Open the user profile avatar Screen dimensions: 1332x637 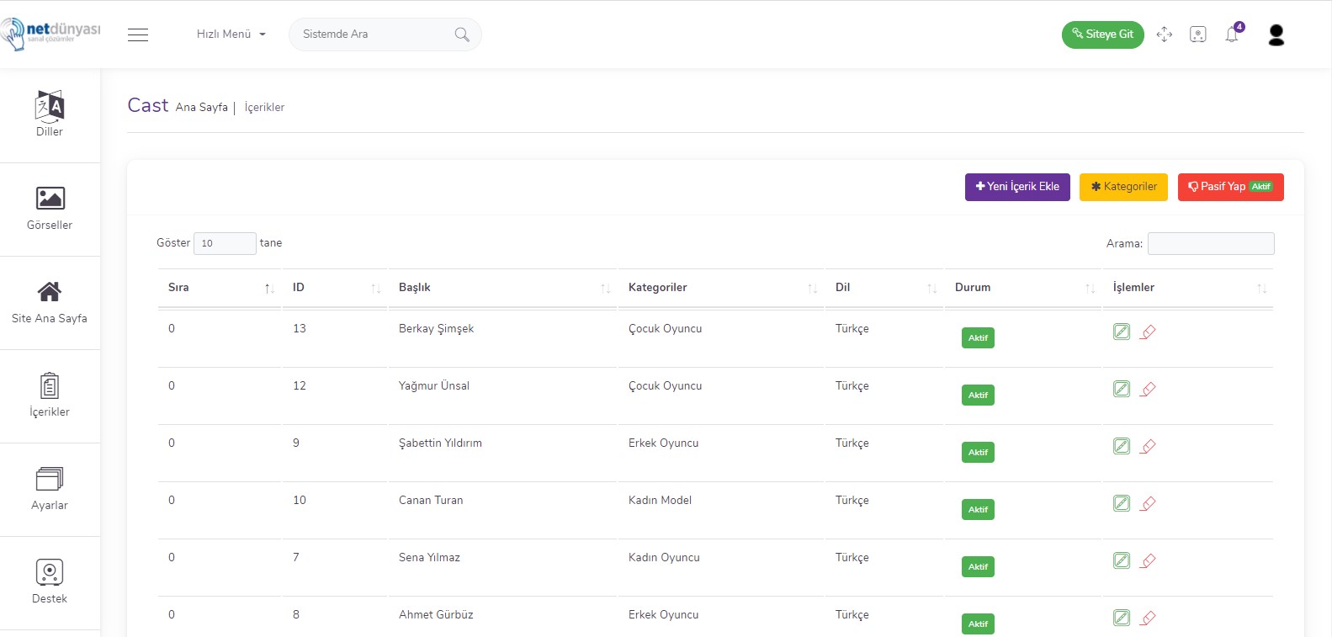click(x=1276, y=35)
